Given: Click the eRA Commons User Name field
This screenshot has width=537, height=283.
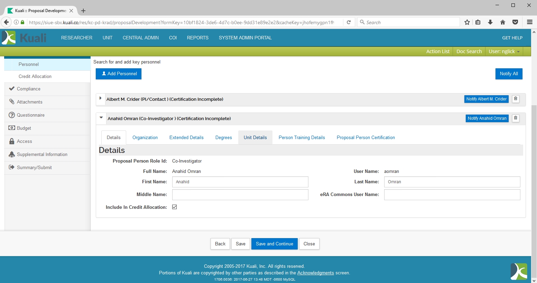Looking at the screenshot, I should point(452,195).
